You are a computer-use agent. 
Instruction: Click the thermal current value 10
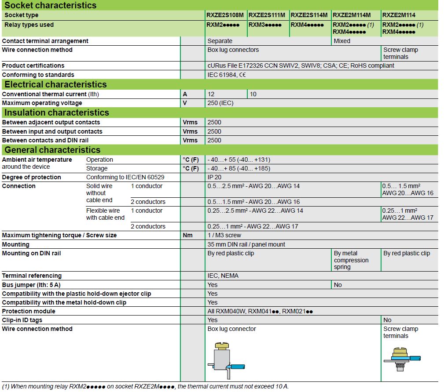pos(253,94)
